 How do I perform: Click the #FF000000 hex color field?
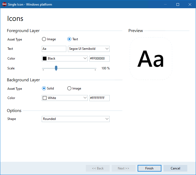tap(99, 59)
